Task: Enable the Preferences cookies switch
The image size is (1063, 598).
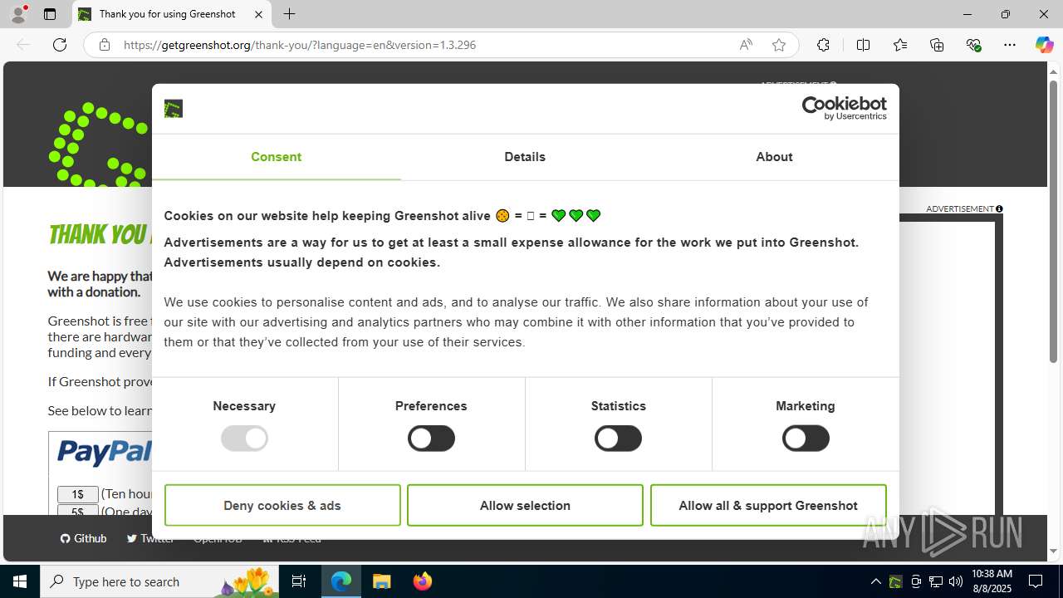Action: [x=431, y=438]
